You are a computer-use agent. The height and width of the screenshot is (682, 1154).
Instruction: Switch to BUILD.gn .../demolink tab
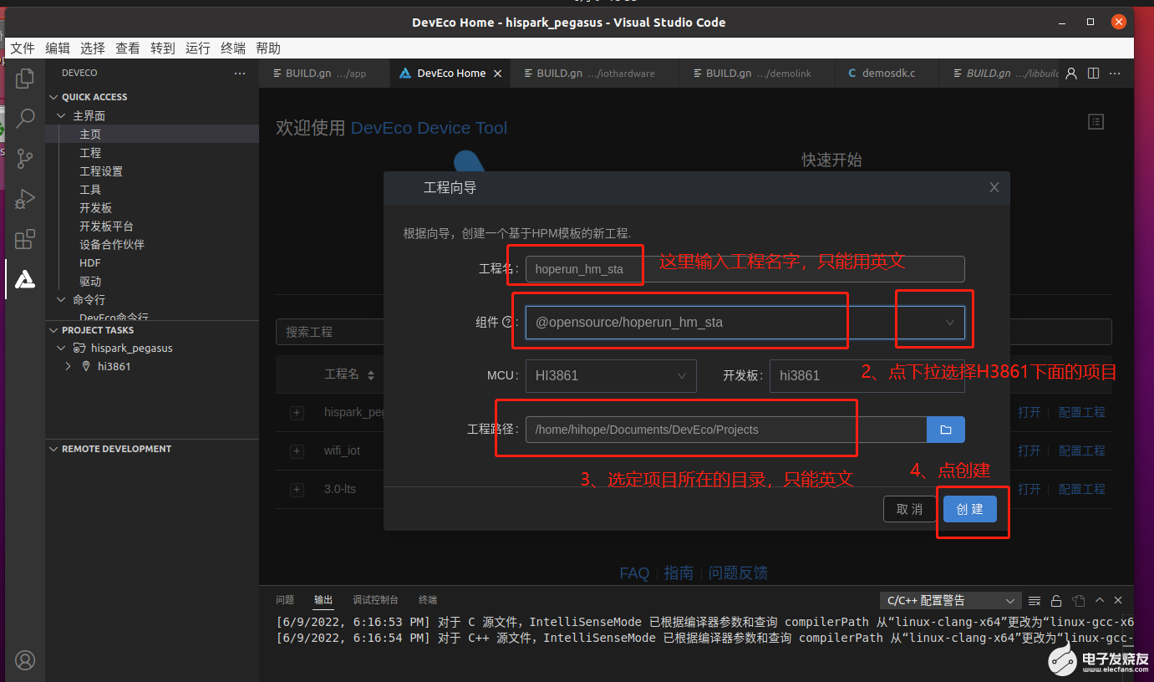757,74
